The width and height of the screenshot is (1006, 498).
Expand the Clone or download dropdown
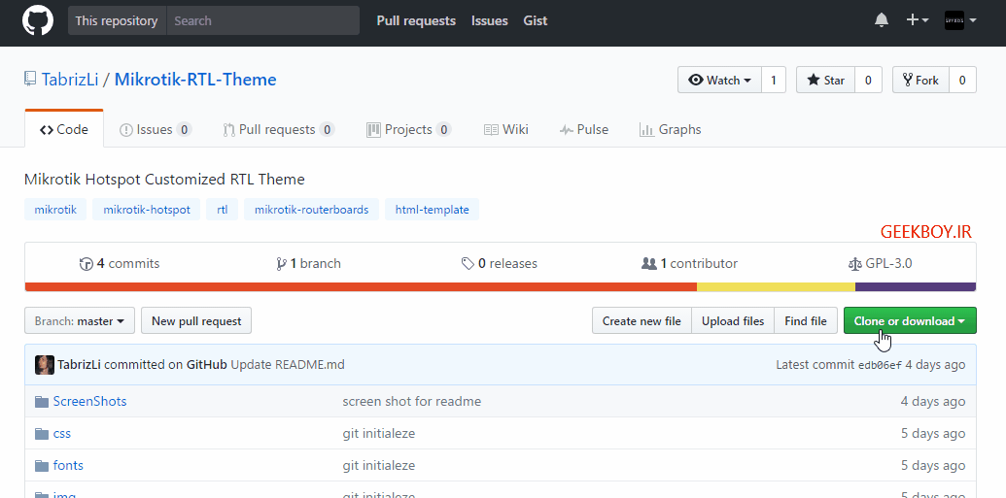click(910, 321)
